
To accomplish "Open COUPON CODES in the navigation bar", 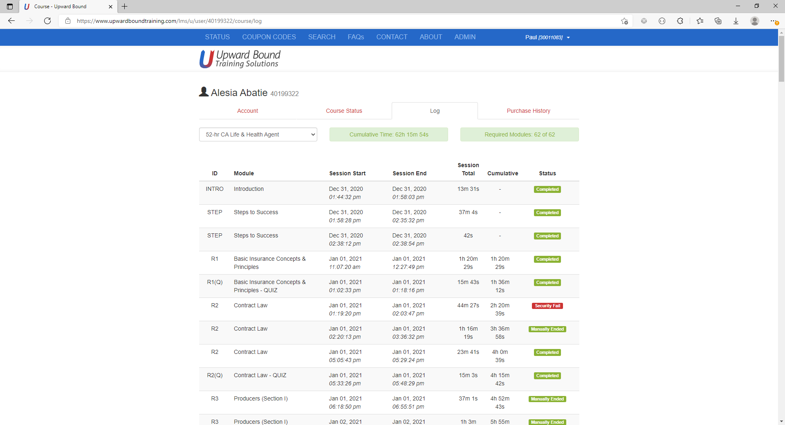I will coord(269,37).
